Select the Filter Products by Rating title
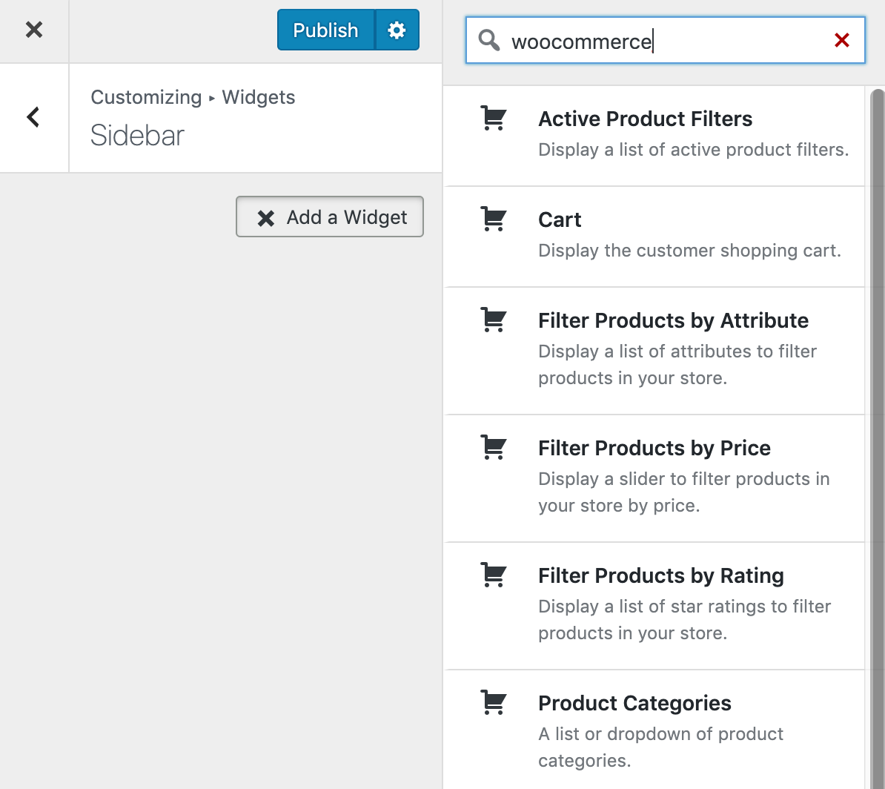This screenshot has width=885, height=789. click(660, 576)
